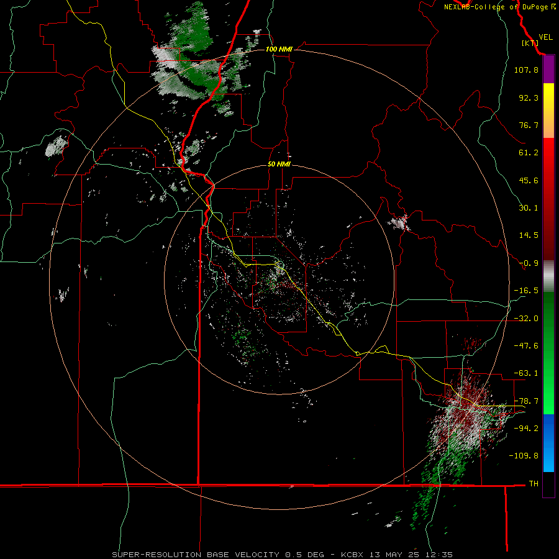Viewport: 559px width, 559px height.
Task: Click the 100 NMI range ring label
Action: pyautogui.click(x=279, y=49)
